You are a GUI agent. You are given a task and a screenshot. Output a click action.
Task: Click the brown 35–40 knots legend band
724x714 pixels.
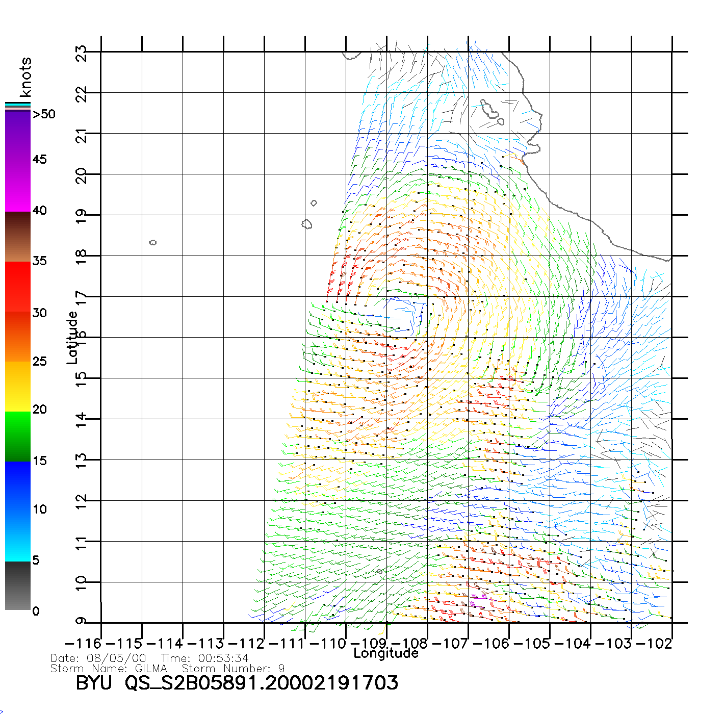click(x=18, y=237)
